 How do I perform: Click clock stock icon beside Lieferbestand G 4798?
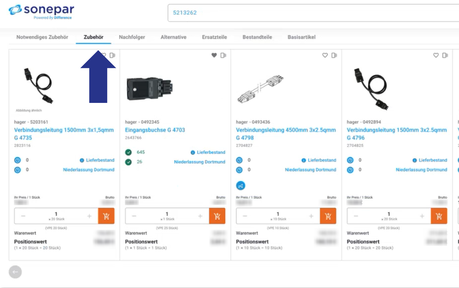click(x=239, y=160)
